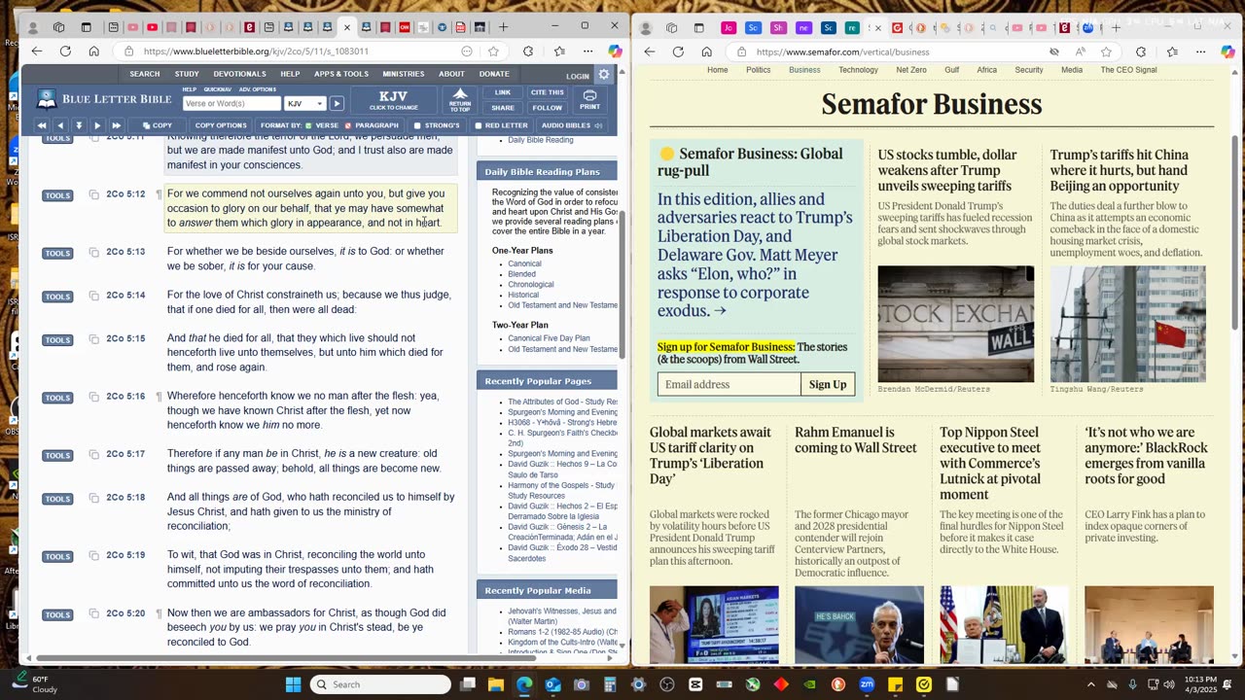Open DEVOTIONALS menu

pos(239,74)
